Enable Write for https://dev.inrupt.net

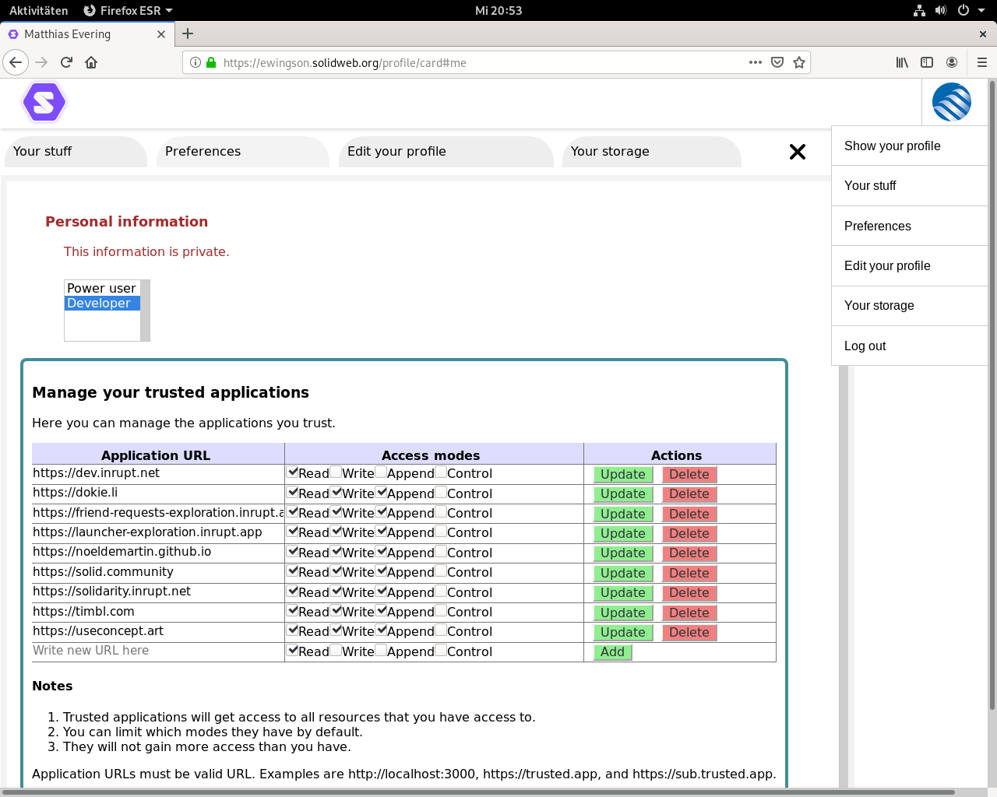pos(336,472)
